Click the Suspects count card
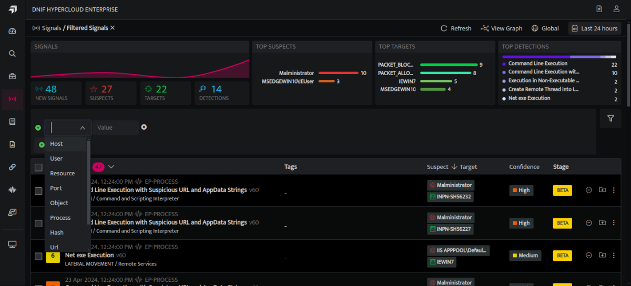The height and width of the screenshot is (286, 631). (x=111, y=93)
